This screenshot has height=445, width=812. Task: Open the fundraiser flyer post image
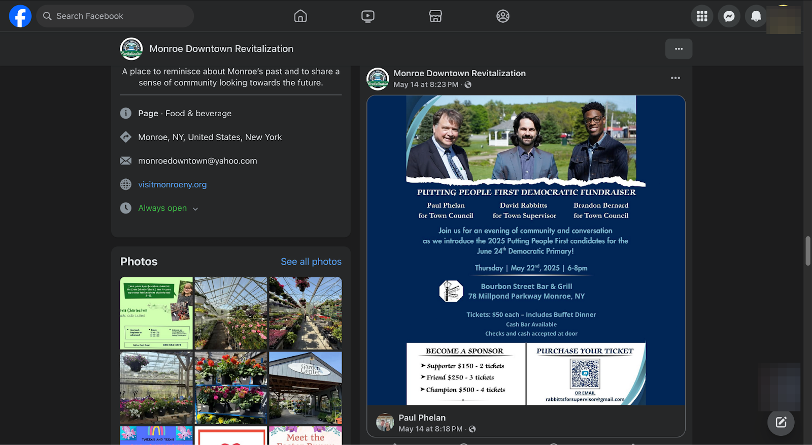point(526,250)
